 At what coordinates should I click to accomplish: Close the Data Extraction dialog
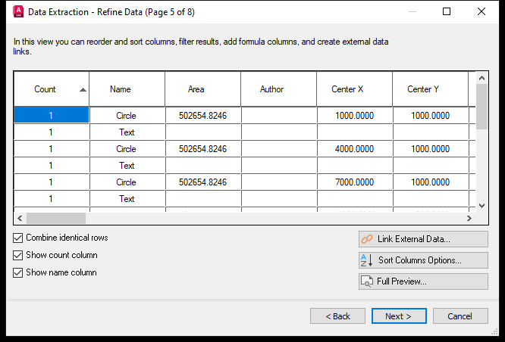coord(481,11)
